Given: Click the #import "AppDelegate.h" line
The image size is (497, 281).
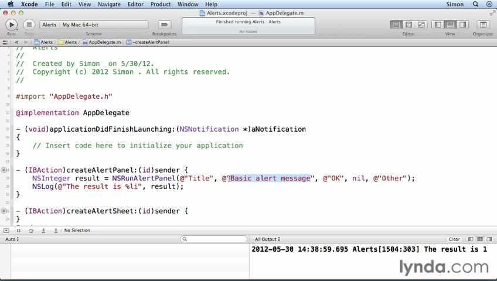Looking at the screenshot, I should pos(64,96).
